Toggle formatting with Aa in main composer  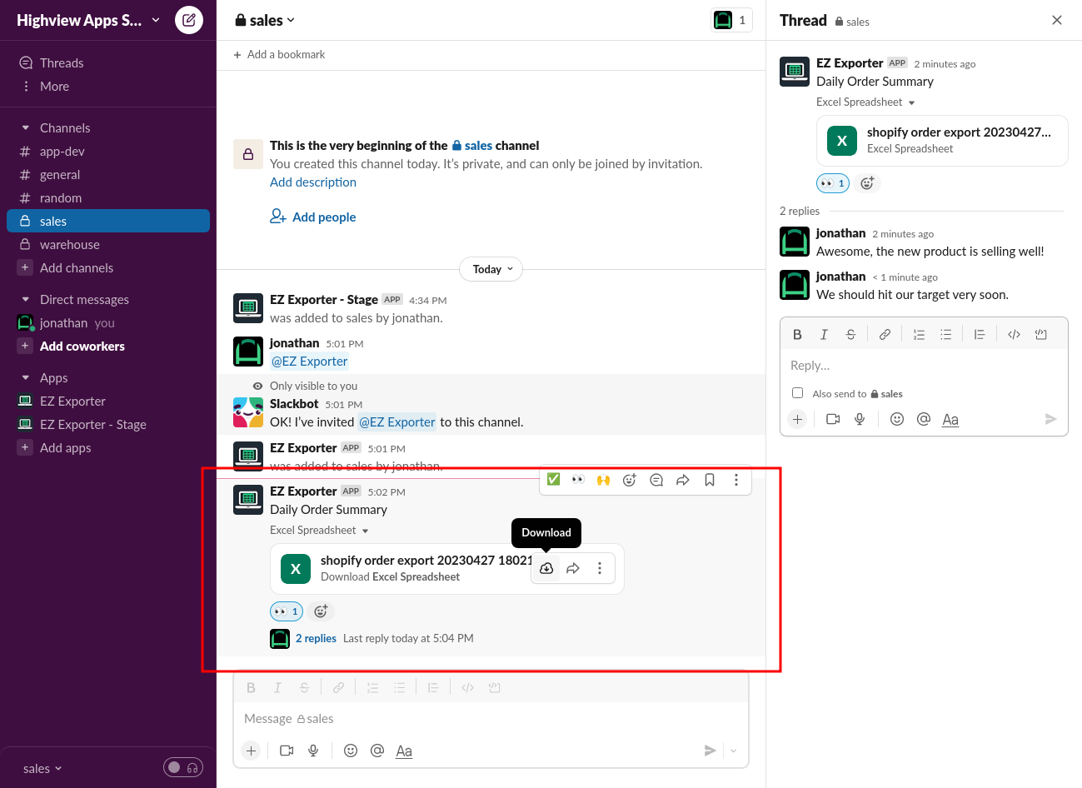pos(404,751)
